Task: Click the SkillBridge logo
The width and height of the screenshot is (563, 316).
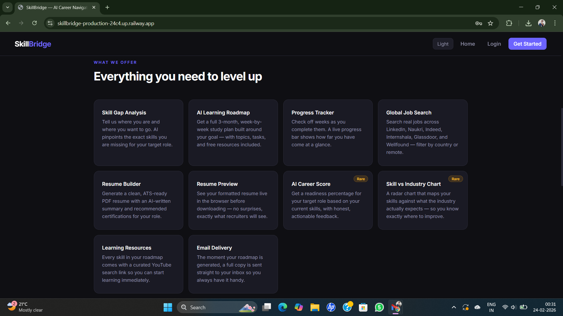Action: point(33,44)
